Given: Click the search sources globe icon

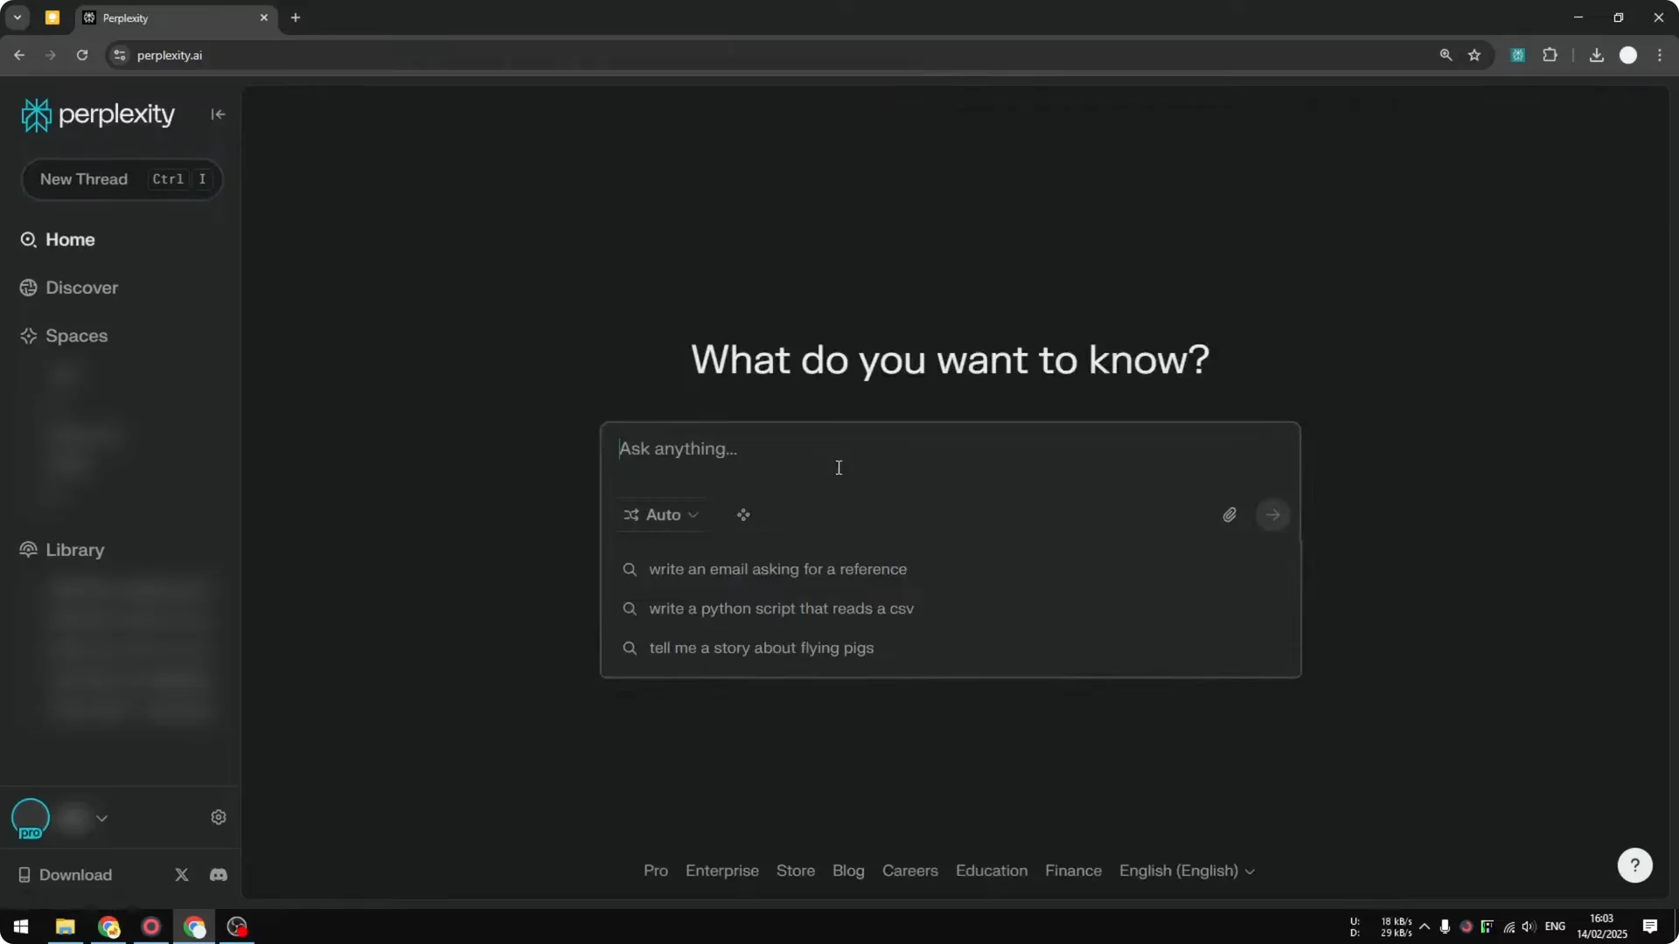Looking at the screenshot, I should (x=743, y=515).
